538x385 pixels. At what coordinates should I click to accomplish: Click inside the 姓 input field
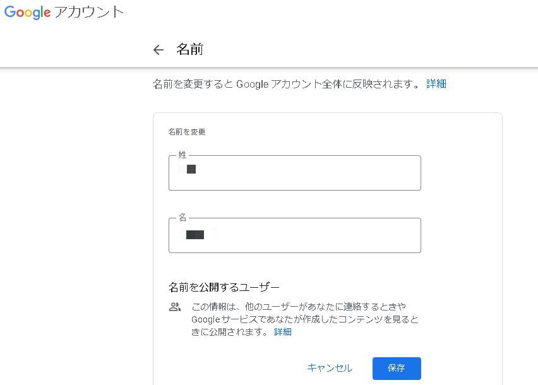tap(295, 173)
